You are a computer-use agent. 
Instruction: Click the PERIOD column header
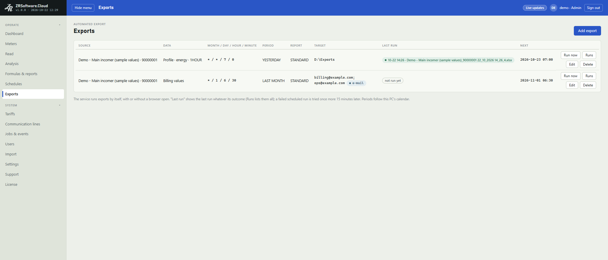(268, 46)
